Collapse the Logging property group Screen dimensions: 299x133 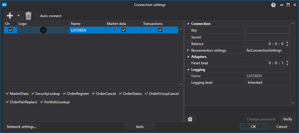(x=188, y=70)
